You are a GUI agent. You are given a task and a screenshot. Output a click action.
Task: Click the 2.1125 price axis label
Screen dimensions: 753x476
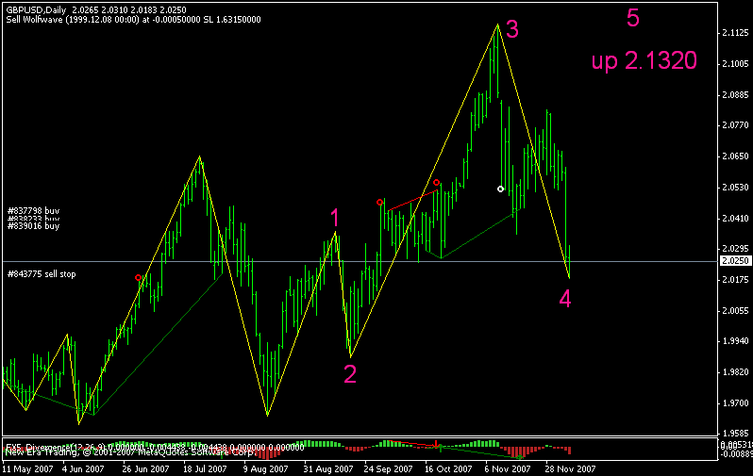(x=735, y=33)
